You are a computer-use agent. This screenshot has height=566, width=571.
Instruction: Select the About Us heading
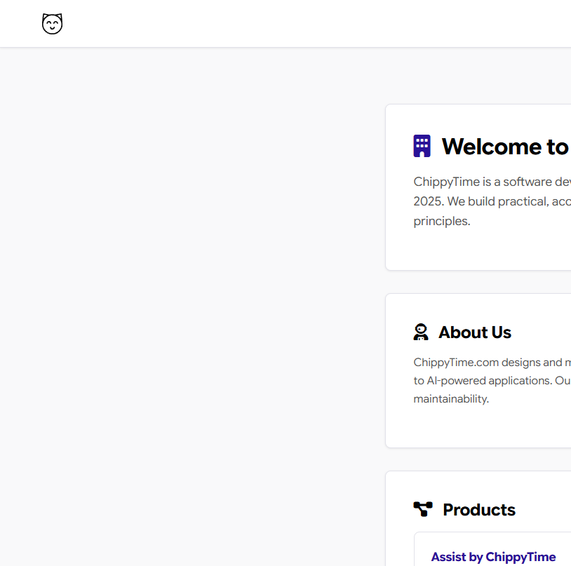474,332
